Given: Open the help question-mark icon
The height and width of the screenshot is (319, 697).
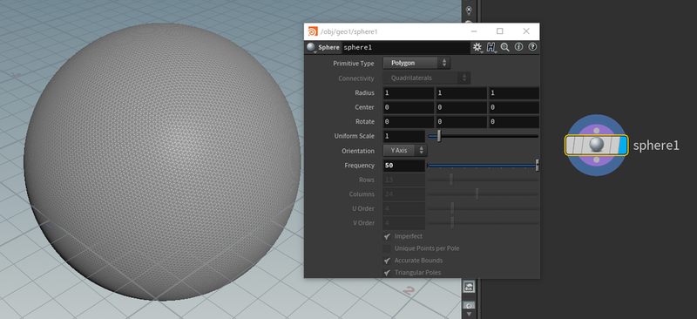Looking at the screenshot, I should [x=532, y=47].
